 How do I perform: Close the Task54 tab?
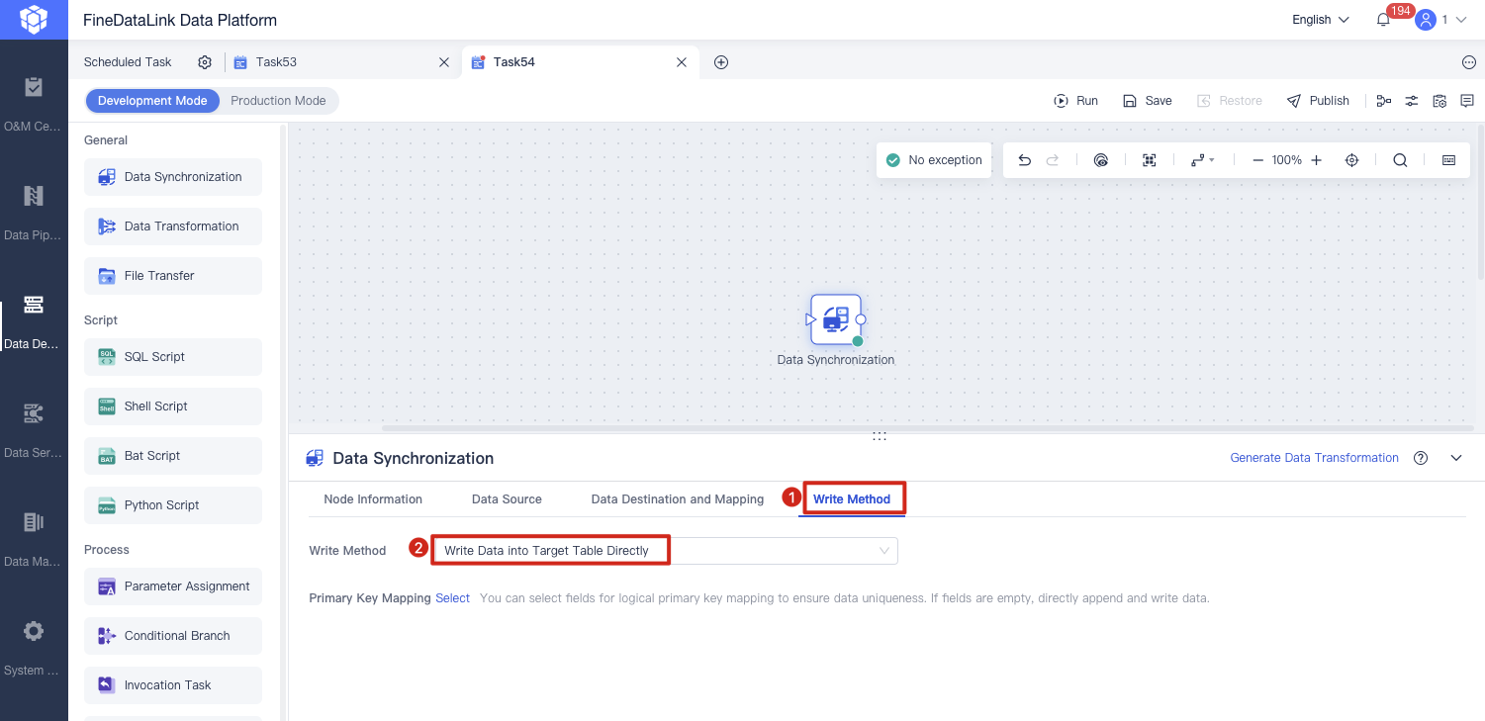pyautogui.click(x=682, y=62)
